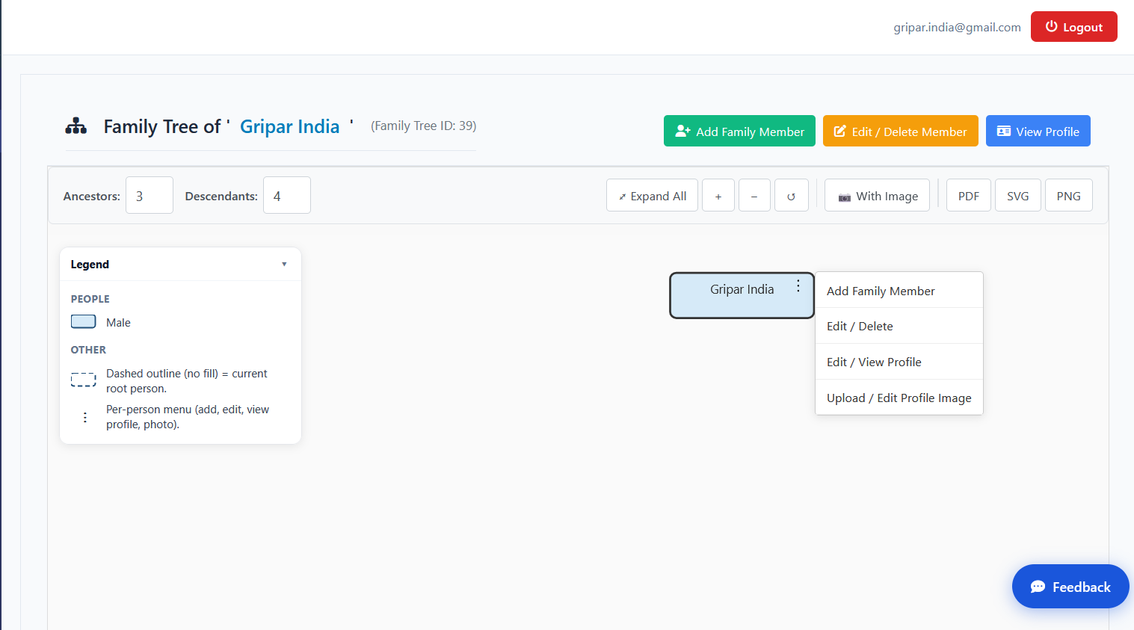The image size is (1134, 630).
Task: Export tree as PNG
Action: click(x=1069, y=196)
